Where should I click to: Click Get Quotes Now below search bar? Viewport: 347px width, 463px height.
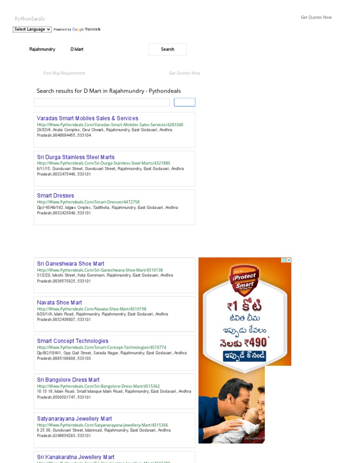click(184, 73)
